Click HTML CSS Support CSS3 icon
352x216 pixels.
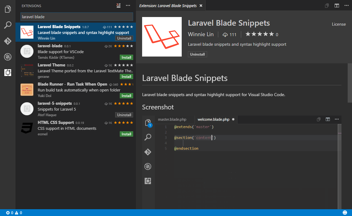[x=27, y=128]
